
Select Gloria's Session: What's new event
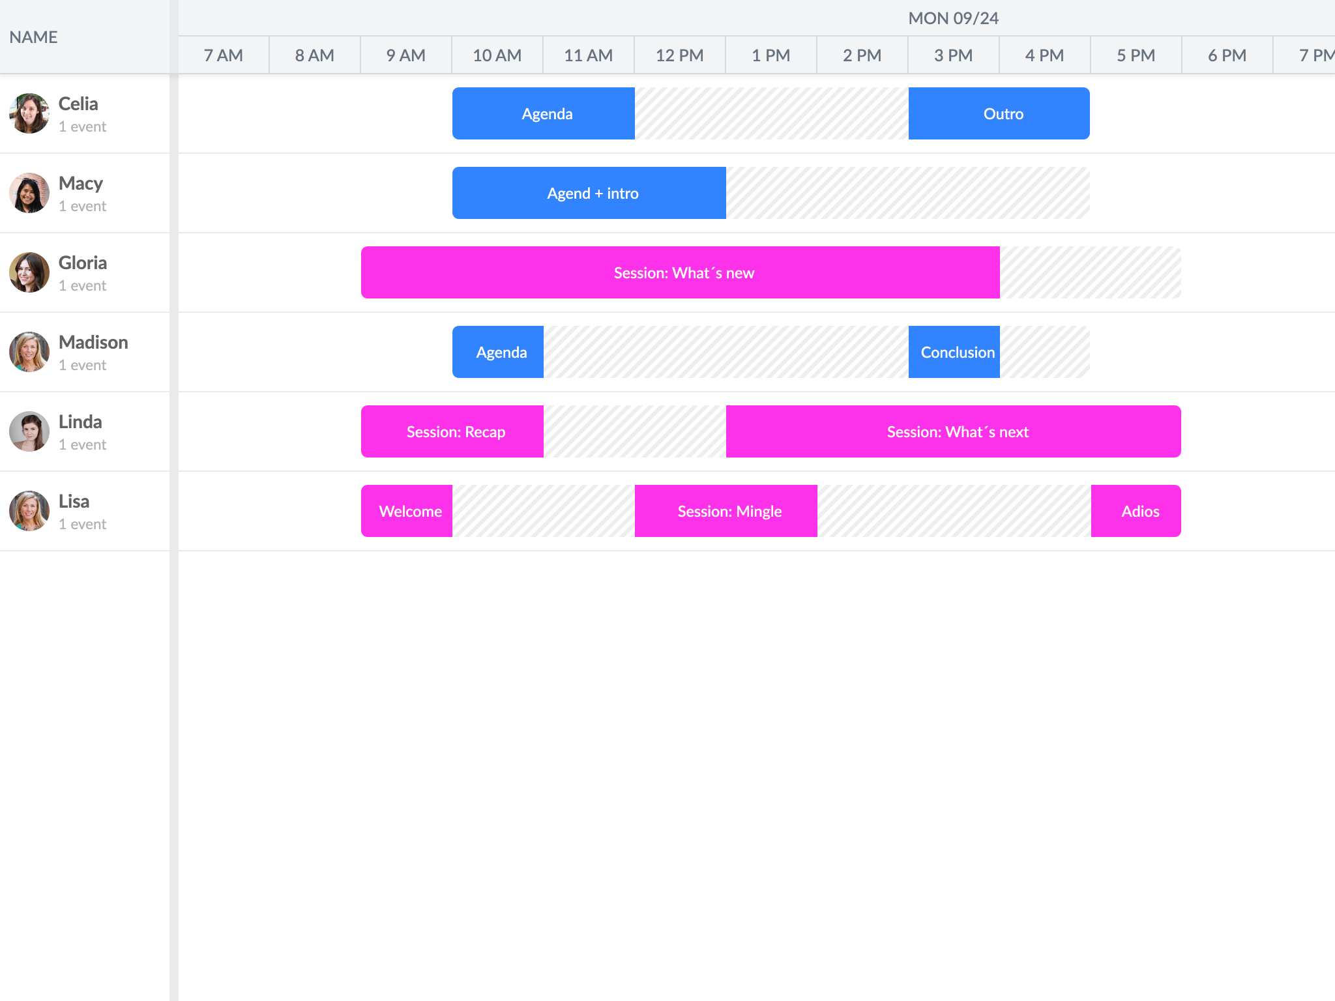click(681, 272)
